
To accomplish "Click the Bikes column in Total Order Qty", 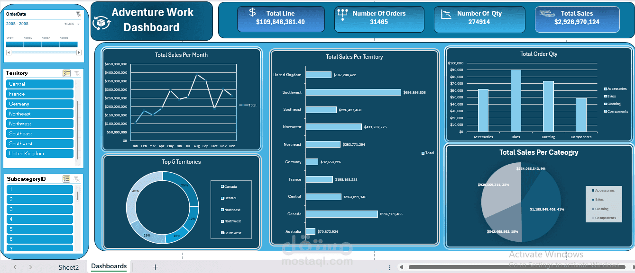I will [x=516, y=101].
